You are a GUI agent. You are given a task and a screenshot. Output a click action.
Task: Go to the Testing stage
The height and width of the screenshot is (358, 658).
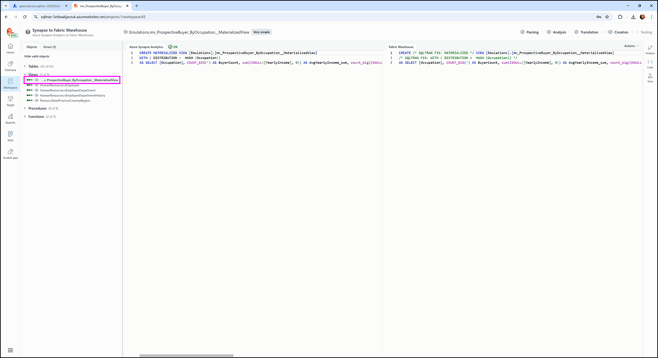(644, 32)
